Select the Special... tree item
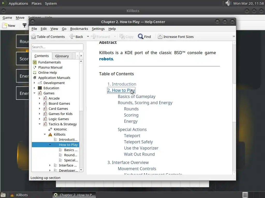The image size is (265, 198). [x=71, y=160]
